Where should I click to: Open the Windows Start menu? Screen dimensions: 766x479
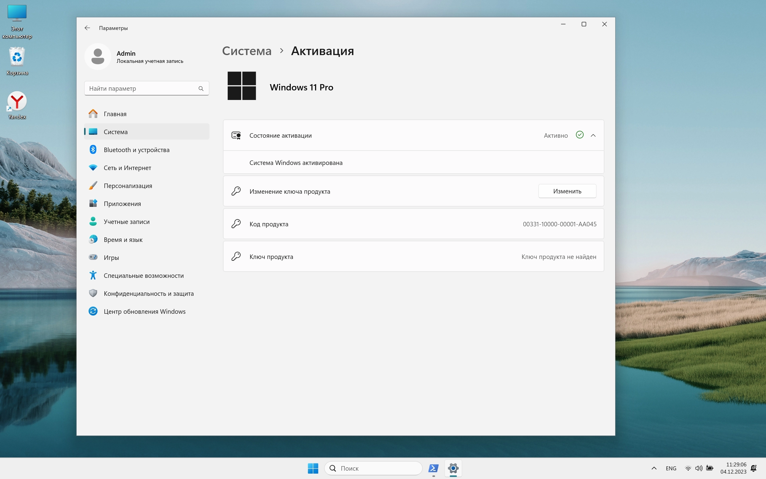click(x=313, y=468)
